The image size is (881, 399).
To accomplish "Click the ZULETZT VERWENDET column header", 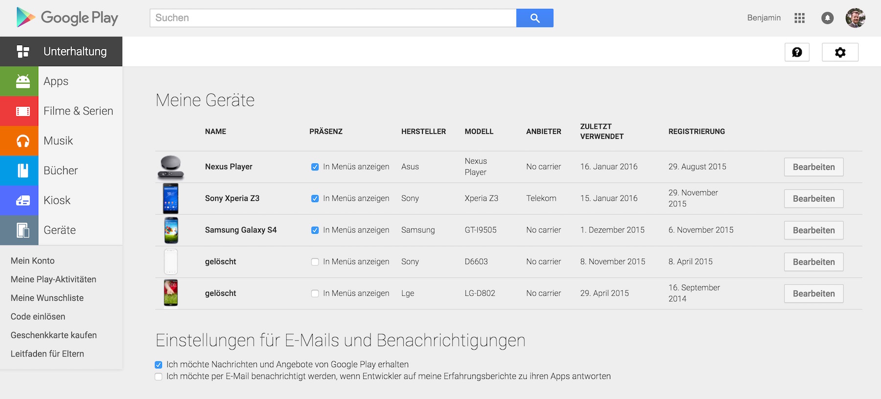I will tap(602, 132).
